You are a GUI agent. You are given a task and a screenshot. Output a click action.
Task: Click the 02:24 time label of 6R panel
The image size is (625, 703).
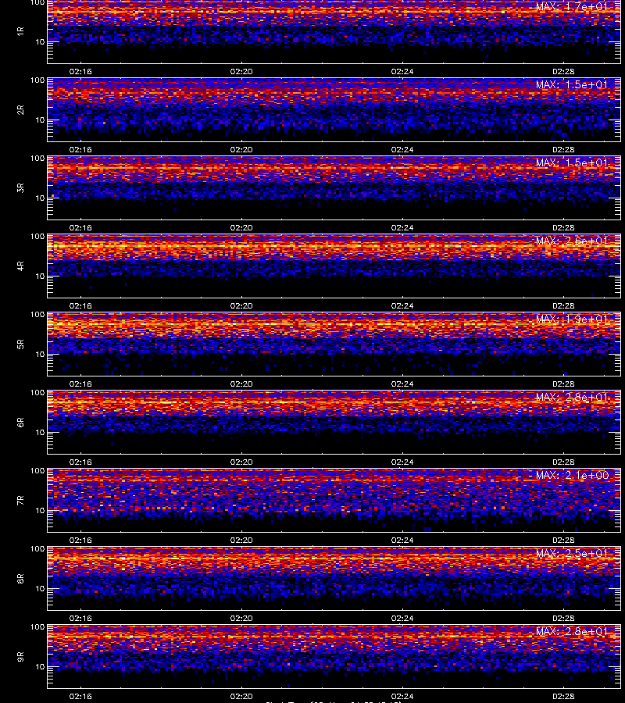402,462
